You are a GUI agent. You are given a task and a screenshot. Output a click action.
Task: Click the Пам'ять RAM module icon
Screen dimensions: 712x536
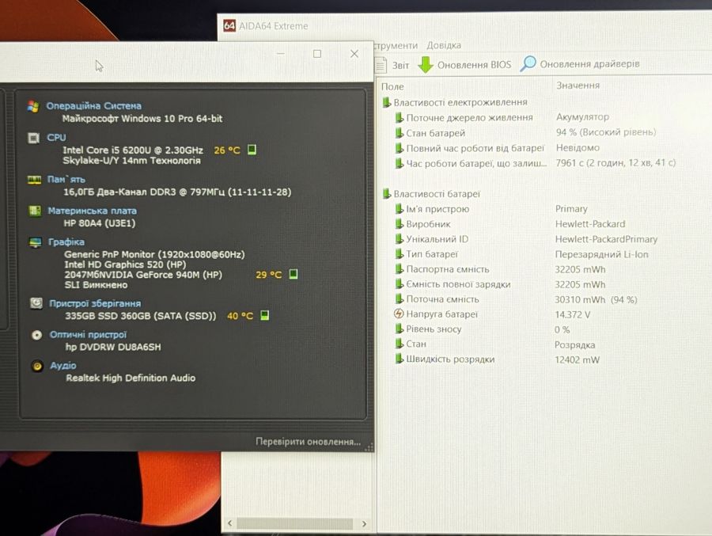(x=34, y=180)
